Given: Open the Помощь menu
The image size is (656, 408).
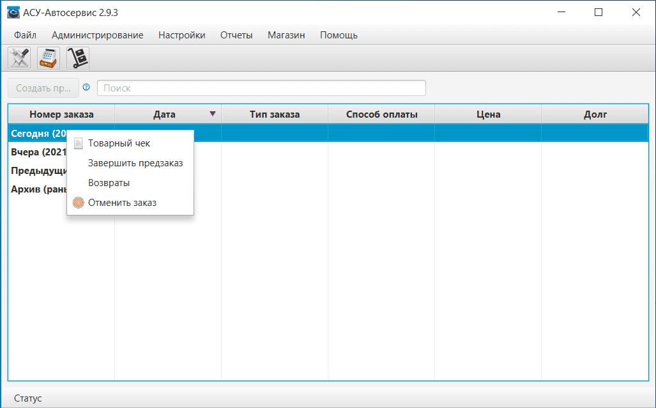Looking at the screenshot, I should pos(339,35).
